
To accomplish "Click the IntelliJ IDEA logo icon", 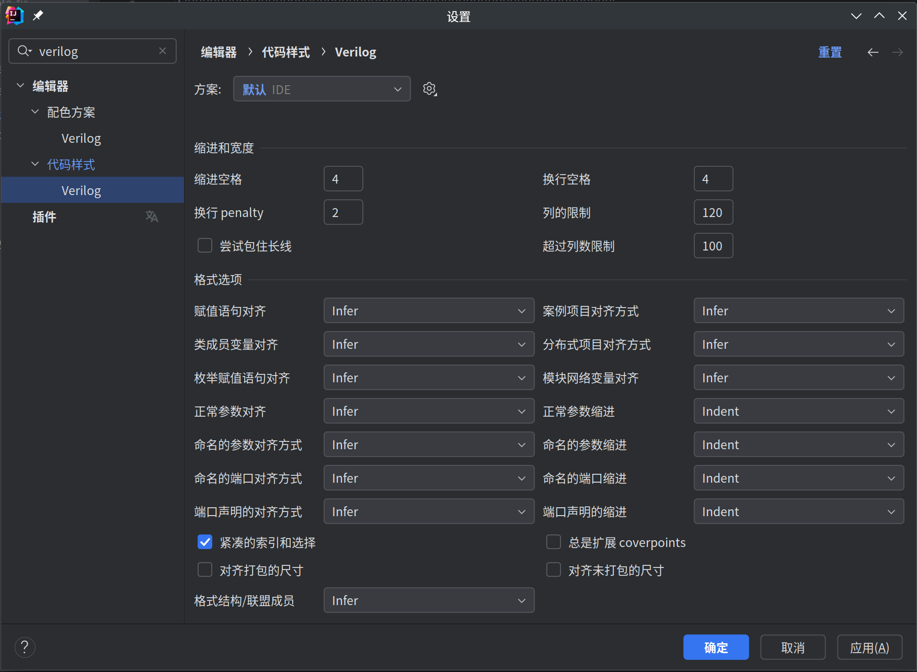I will pos(15,16).
